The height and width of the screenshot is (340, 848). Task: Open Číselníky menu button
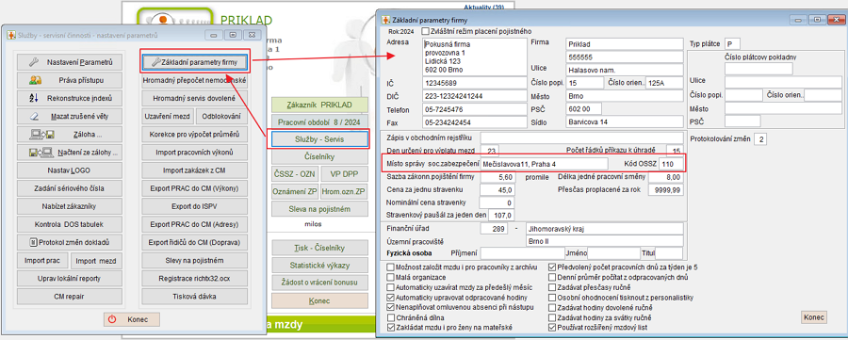pyautogui.click(x=319, y=157)
